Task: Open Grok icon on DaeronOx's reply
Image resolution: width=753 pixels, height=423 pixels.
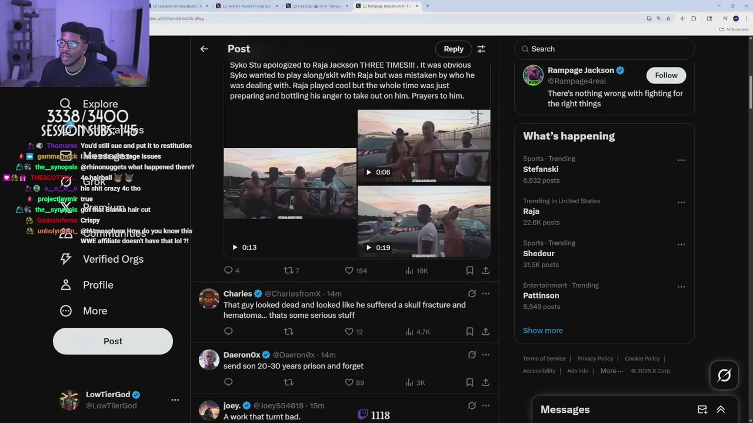Action: tap(472, 354)
